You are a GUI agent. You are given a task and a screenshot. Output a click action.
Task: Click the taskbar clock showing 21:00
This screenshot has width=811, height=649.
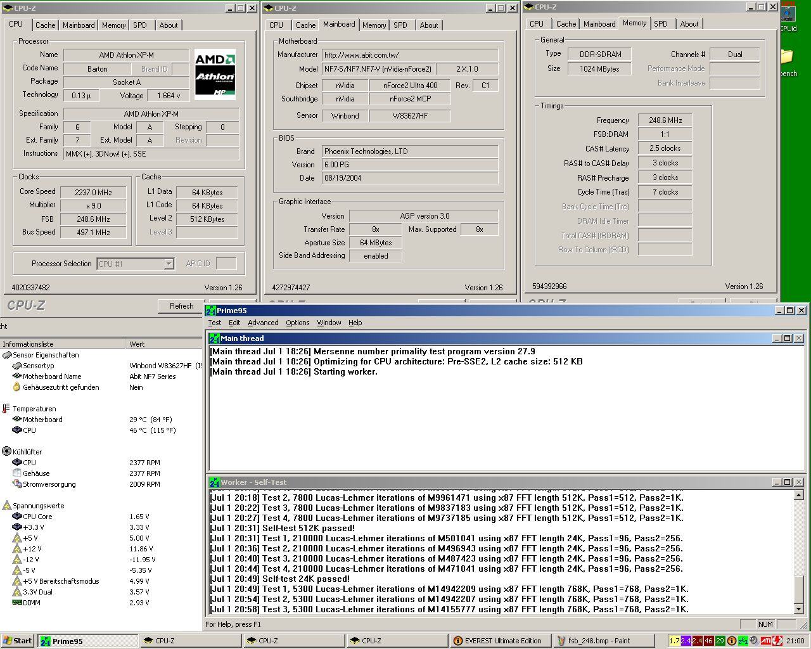click(x=795, y=641)
